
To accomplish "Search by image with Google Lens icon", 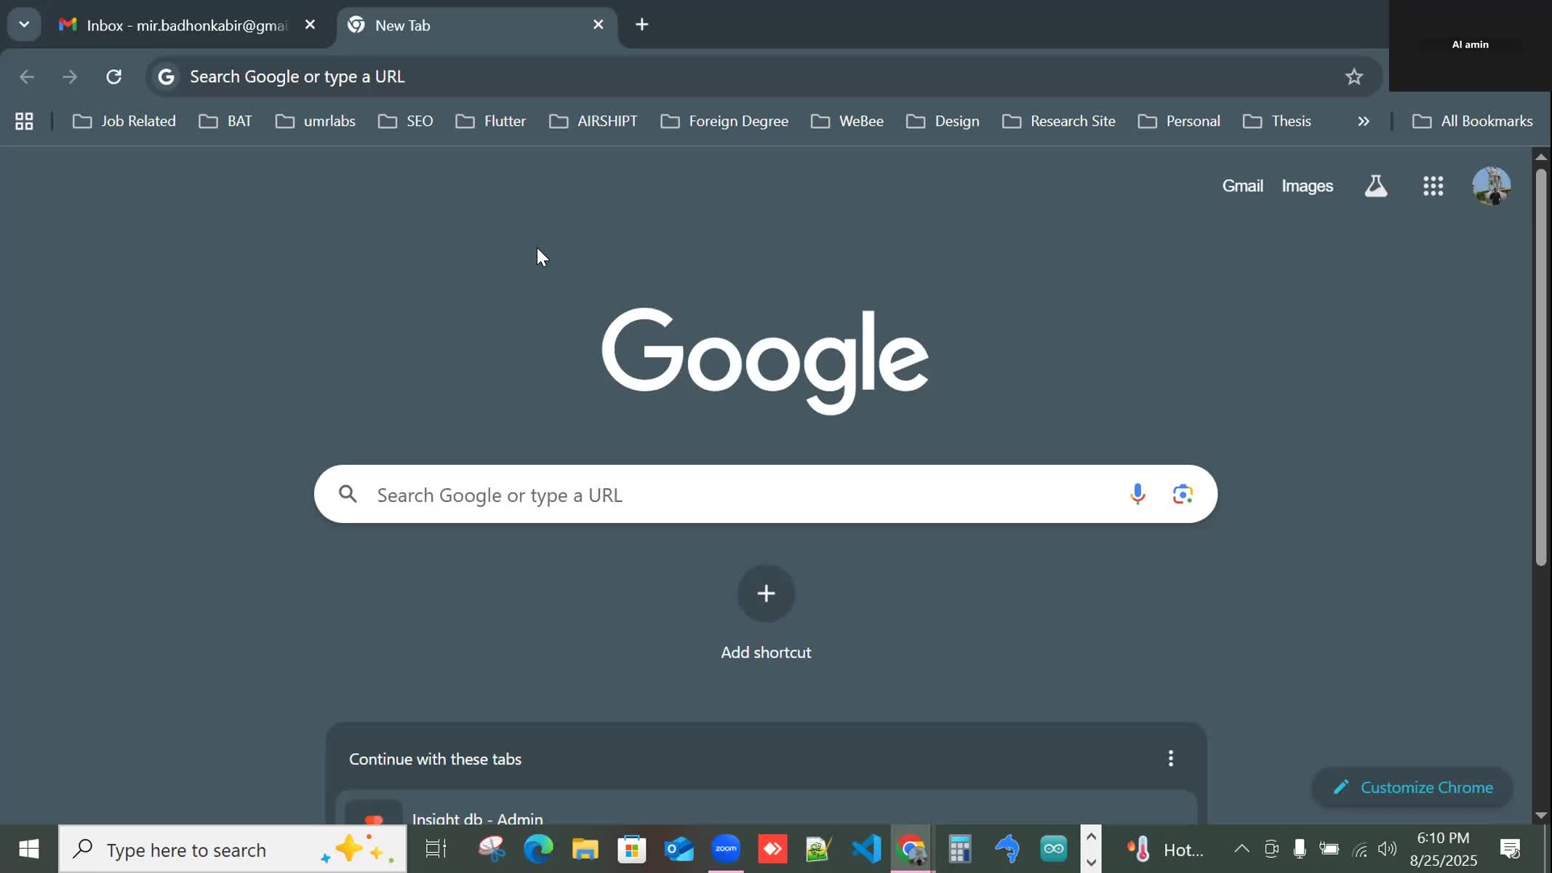I will (1183, 494).
